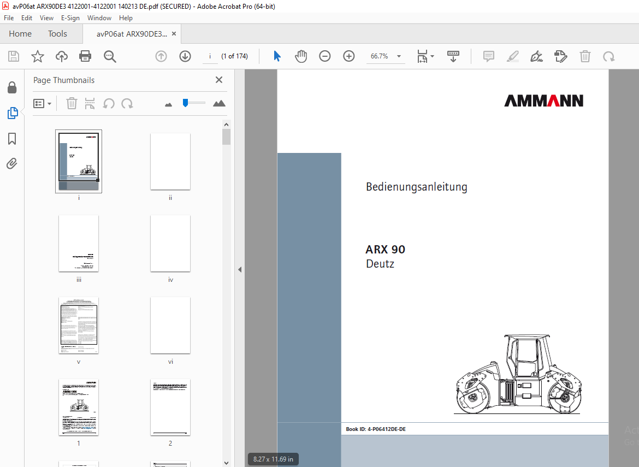Upload the file to cloud storage
This screenshot has width=639, height=467.
point(62,56)
